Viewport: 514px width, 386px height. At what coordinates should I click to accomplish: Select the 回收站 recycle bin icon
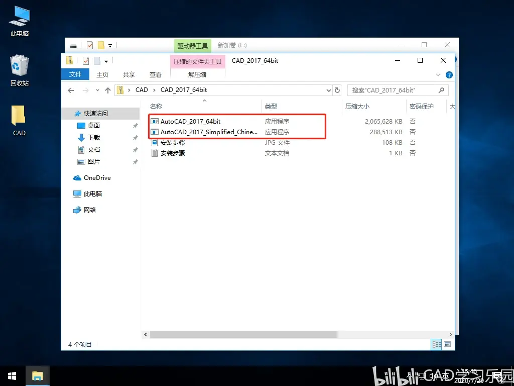pyautogui.click(x=20, y=70)
